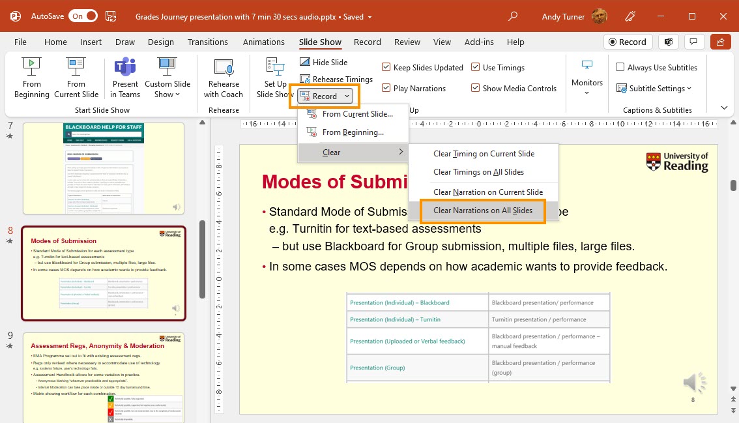This screenshot has height=423, width=739.
Task: Choose From Beginning in Record menu
Action: coord(353,132)
